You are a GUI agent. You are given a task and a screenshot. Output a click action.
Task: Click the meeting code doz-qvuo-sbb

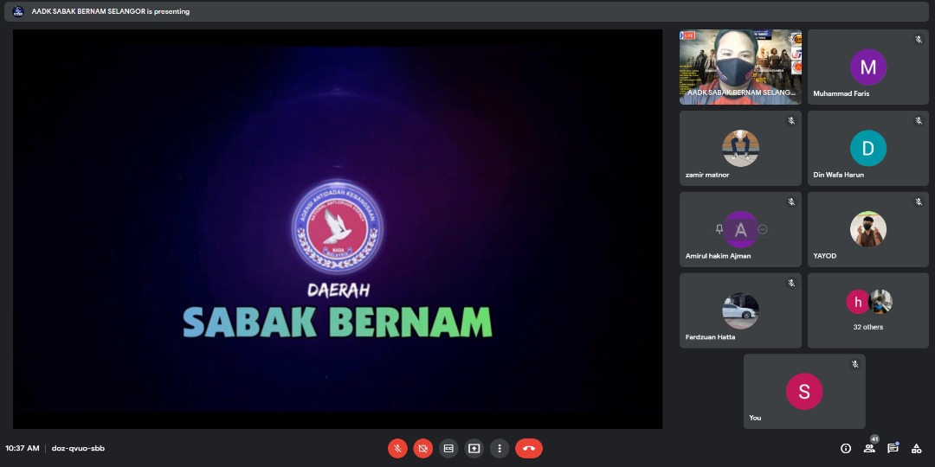click(78, 448)
